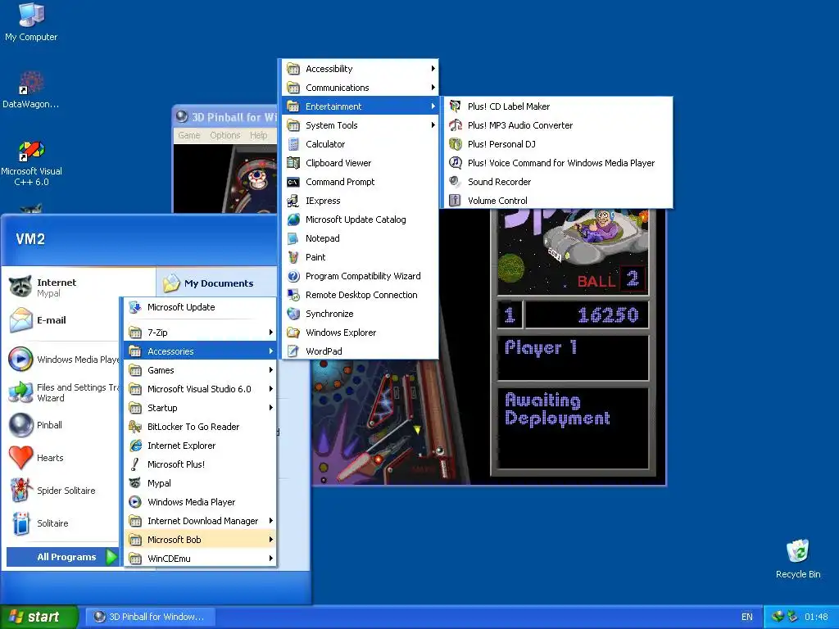Open Windows Media Player in All Programs list
This screenshot has width=839, height=629.
(x=135, y=502)
